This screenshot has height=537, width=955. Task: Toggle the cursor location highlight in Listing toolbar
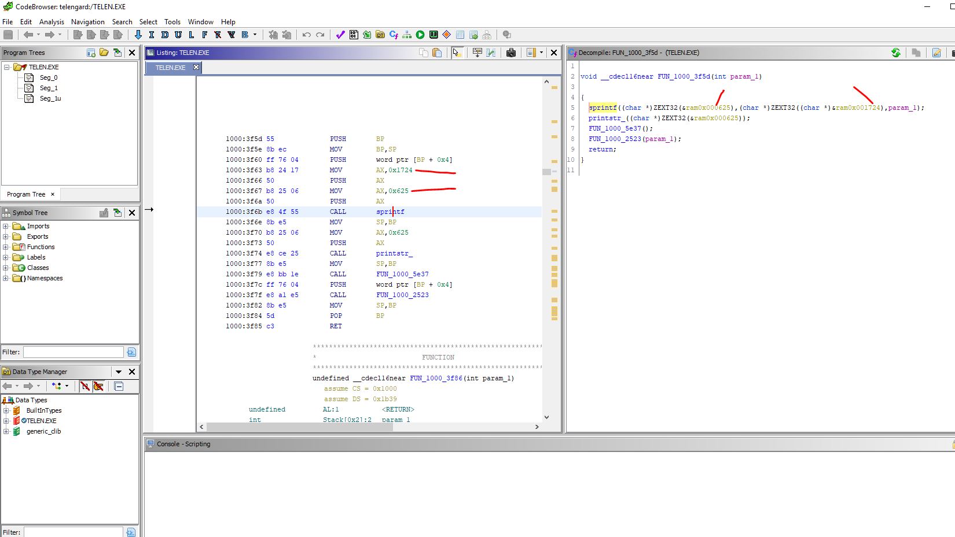457,53
